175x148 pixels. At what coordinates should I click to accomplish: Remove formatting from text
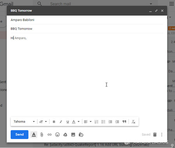(x=133, y=122)
